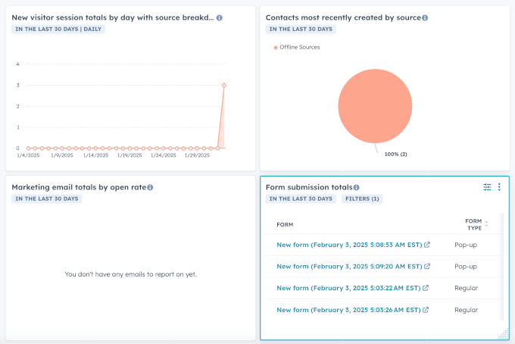Open filter settings icon on Form submission report

point(487,187)
